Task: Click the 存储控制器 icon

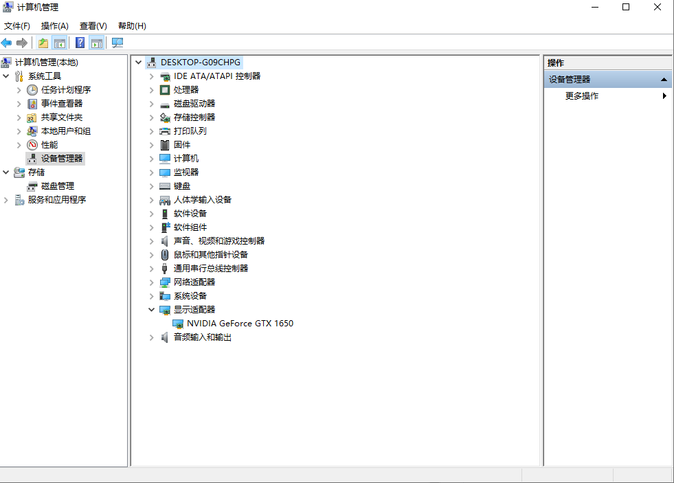Action: point(165,117)
